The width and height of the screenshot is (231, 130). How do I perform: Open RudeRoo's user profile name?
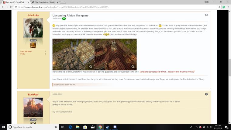pyautogui.click(x=33, y=94)
